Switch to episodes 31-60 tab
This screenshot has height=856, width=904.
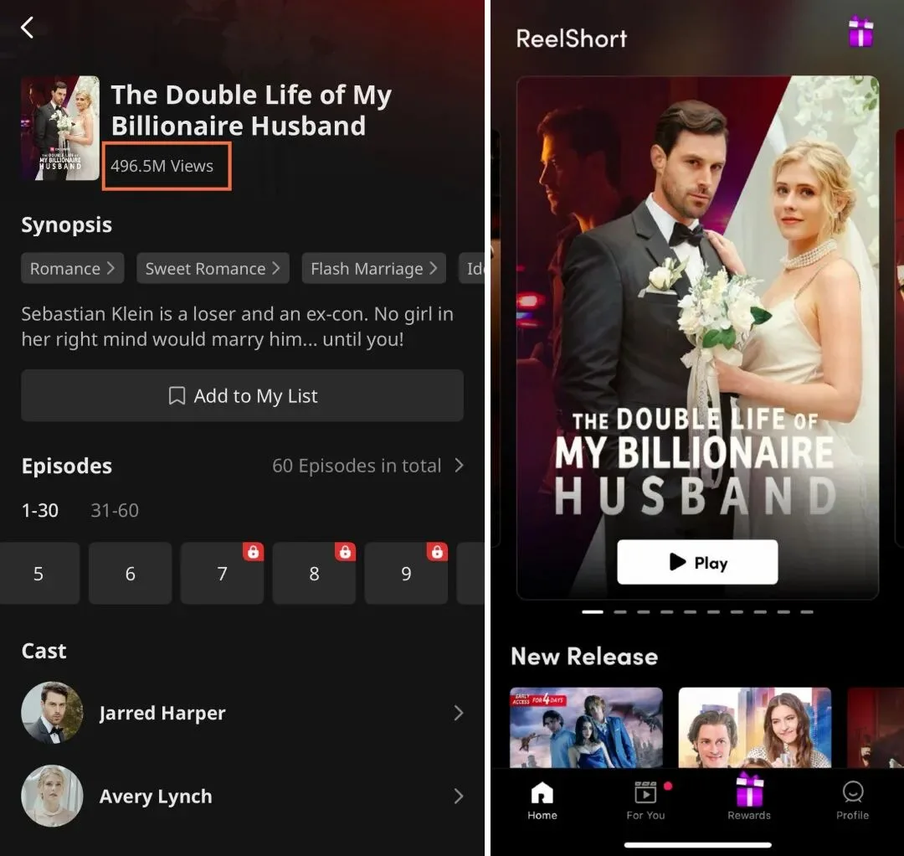(x=115, y=511)
